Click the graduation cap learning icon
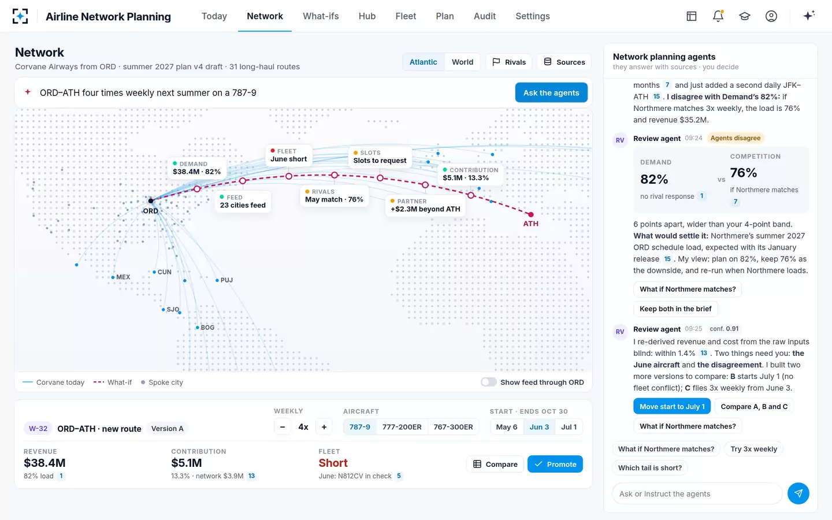The height and width of the screenshot is (520, 832). tap(745, 16)
